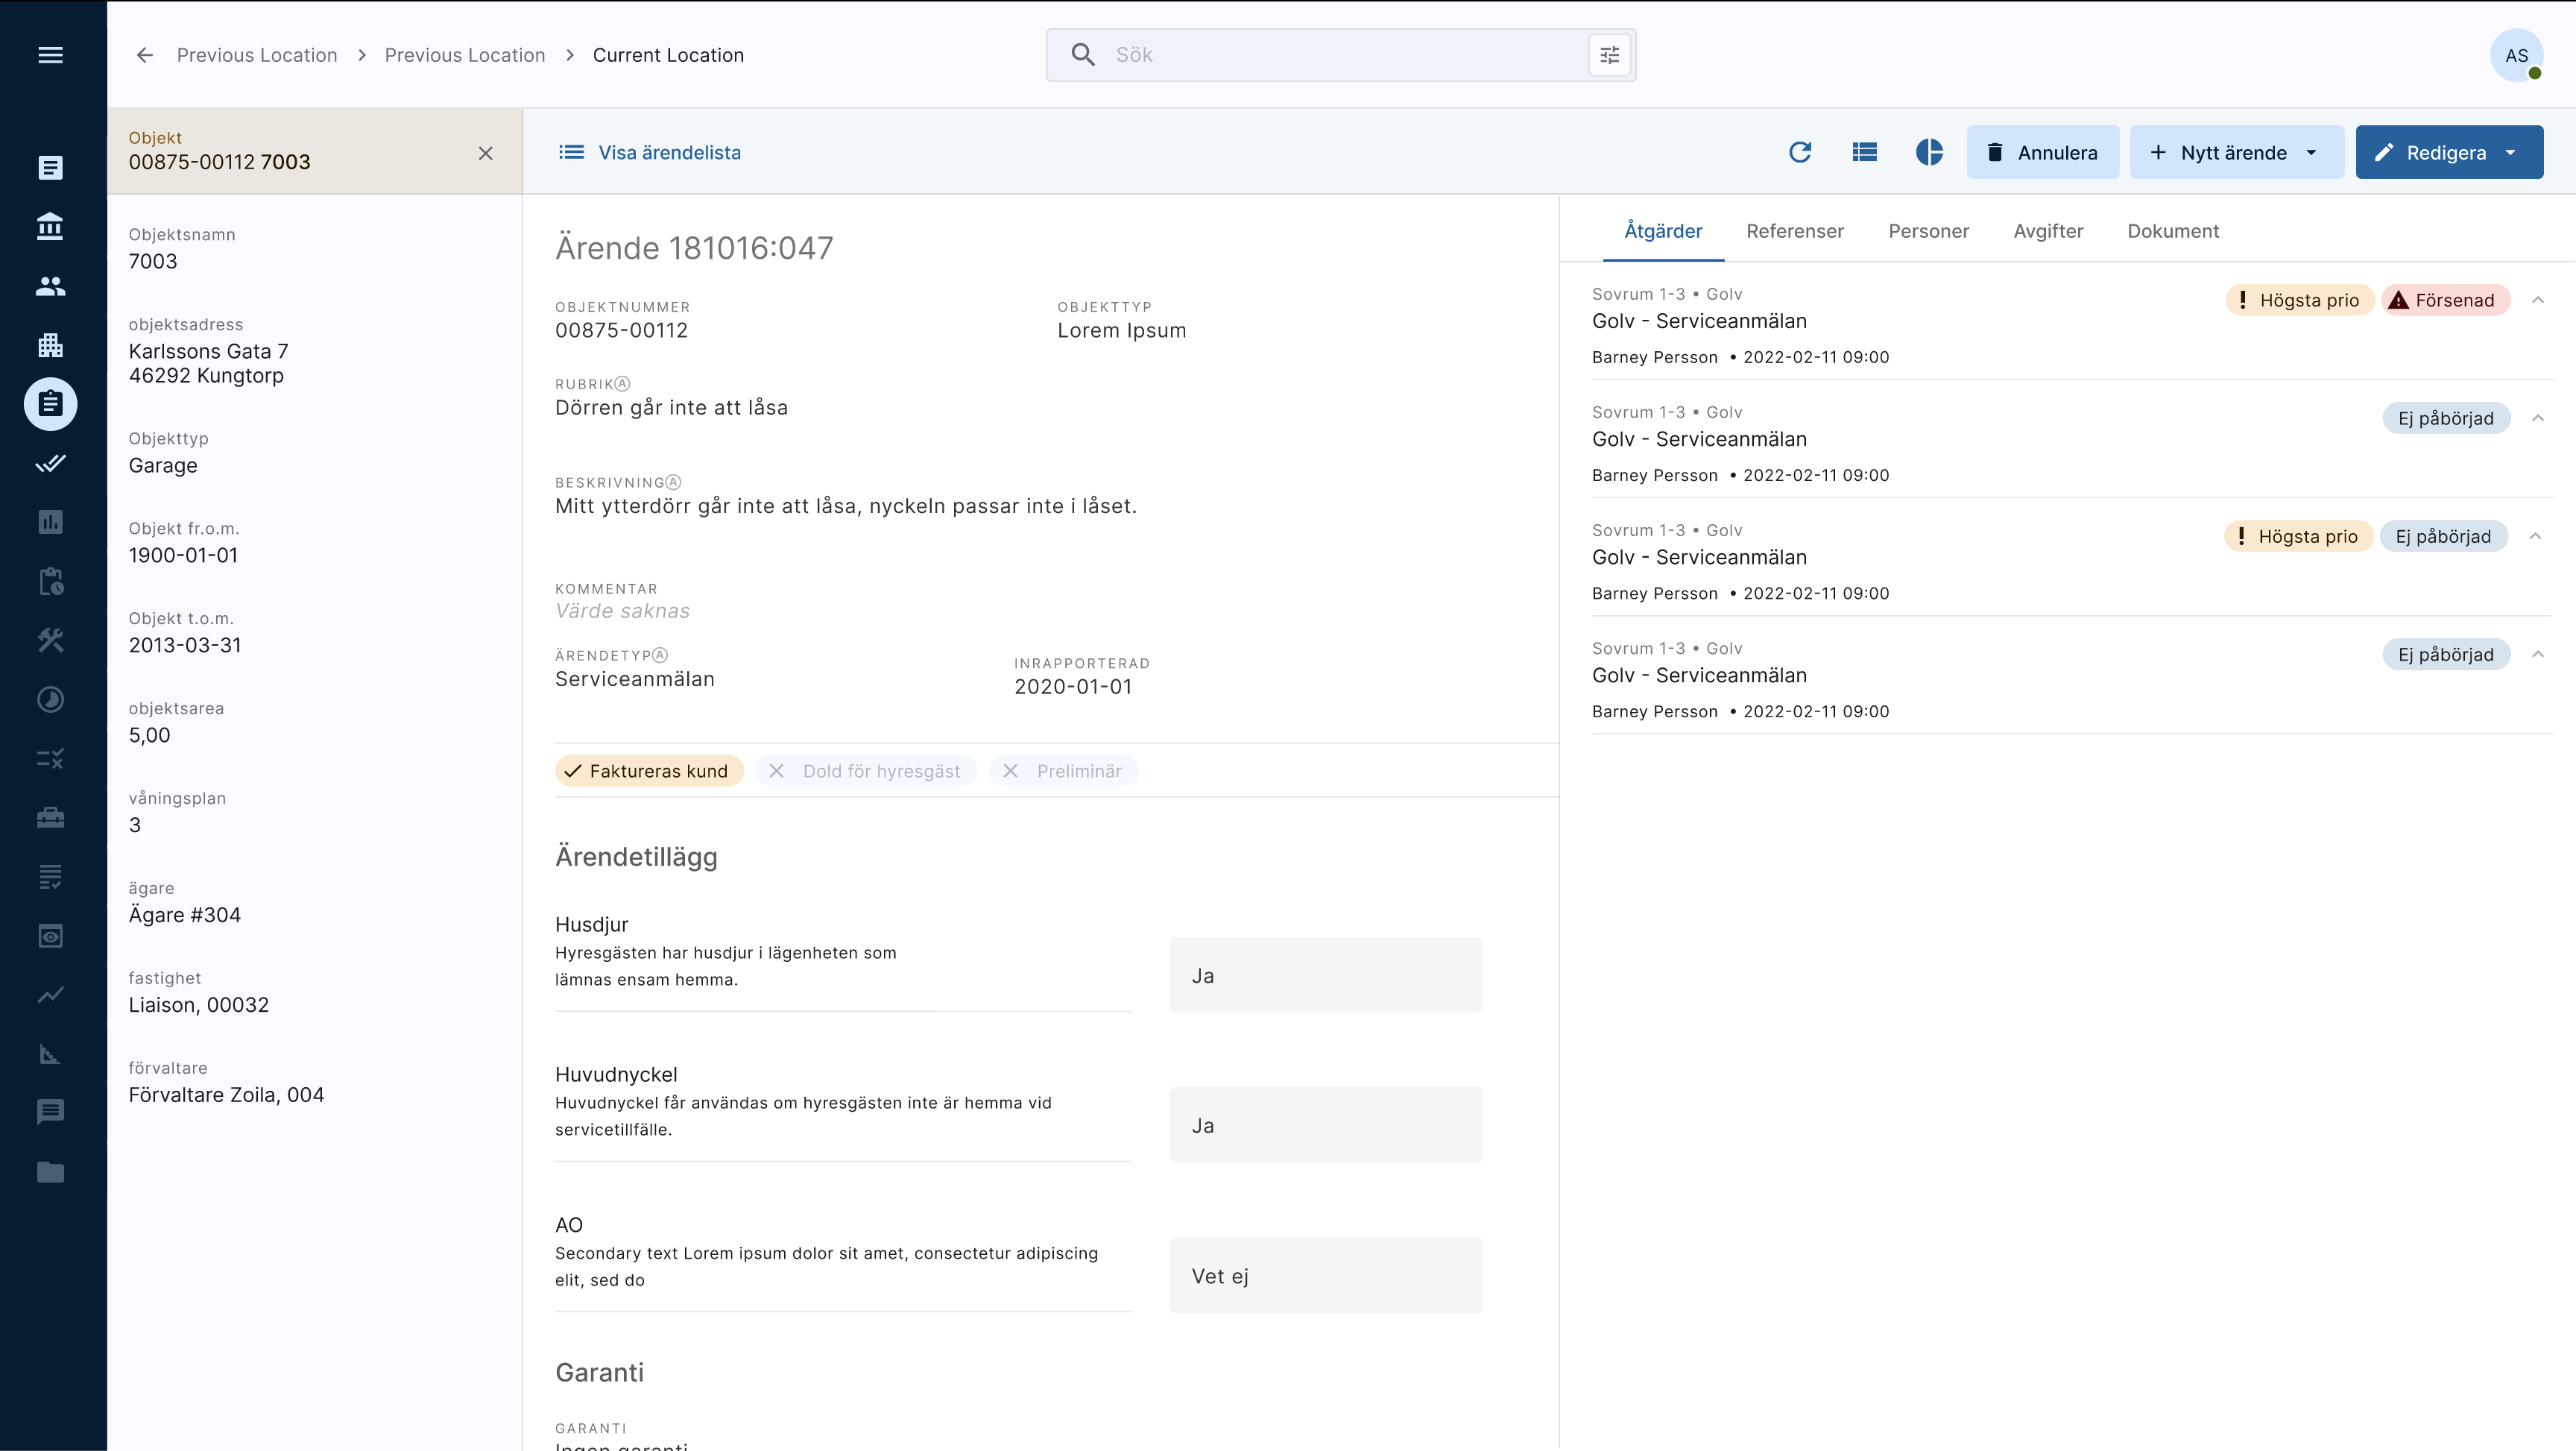Image resolution: width=2576 pixels, height=1451 pixels.
Task: Click the Försenad status badge
Action: point(2446,300)
